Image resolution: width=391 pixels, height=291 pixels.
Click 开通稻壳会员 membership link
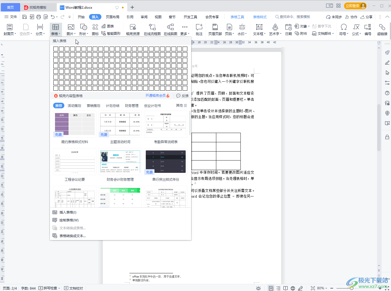[158, 96]
